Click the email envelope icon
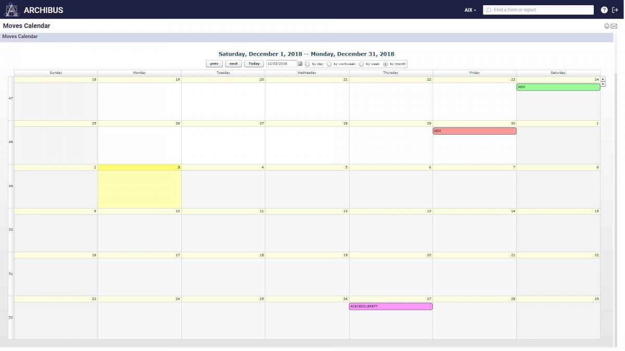Screen dimensions: 625x351 (614, 25)
